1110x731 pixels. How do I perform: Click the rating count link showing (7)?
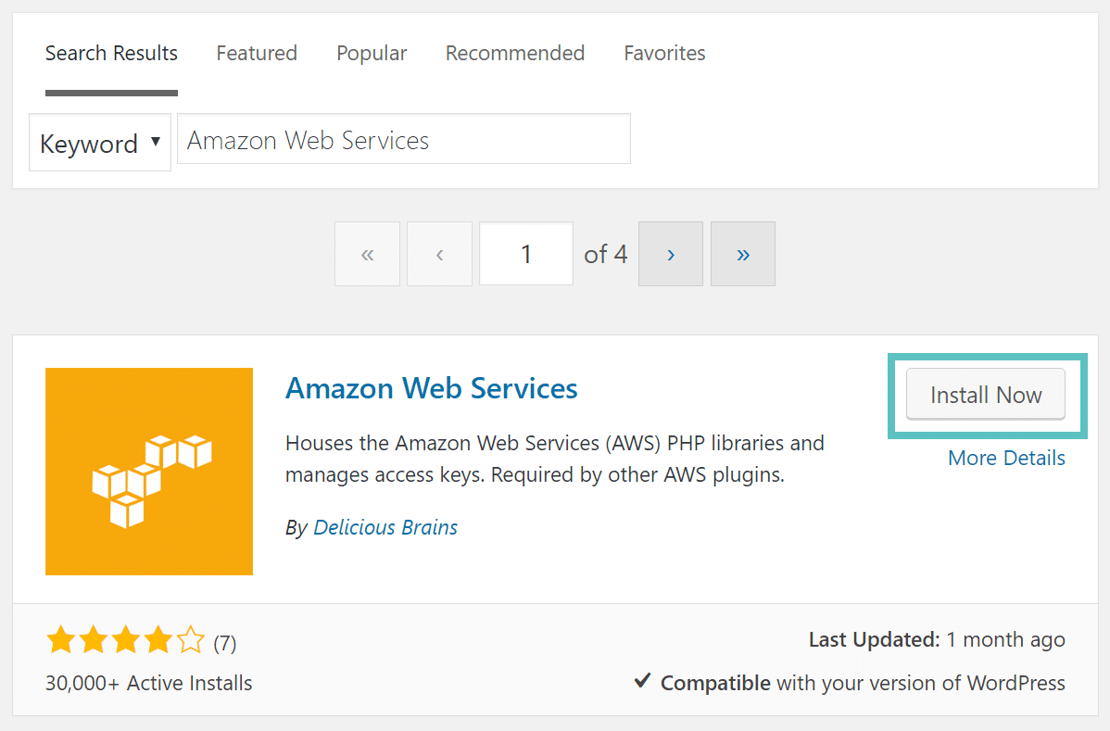224,639
